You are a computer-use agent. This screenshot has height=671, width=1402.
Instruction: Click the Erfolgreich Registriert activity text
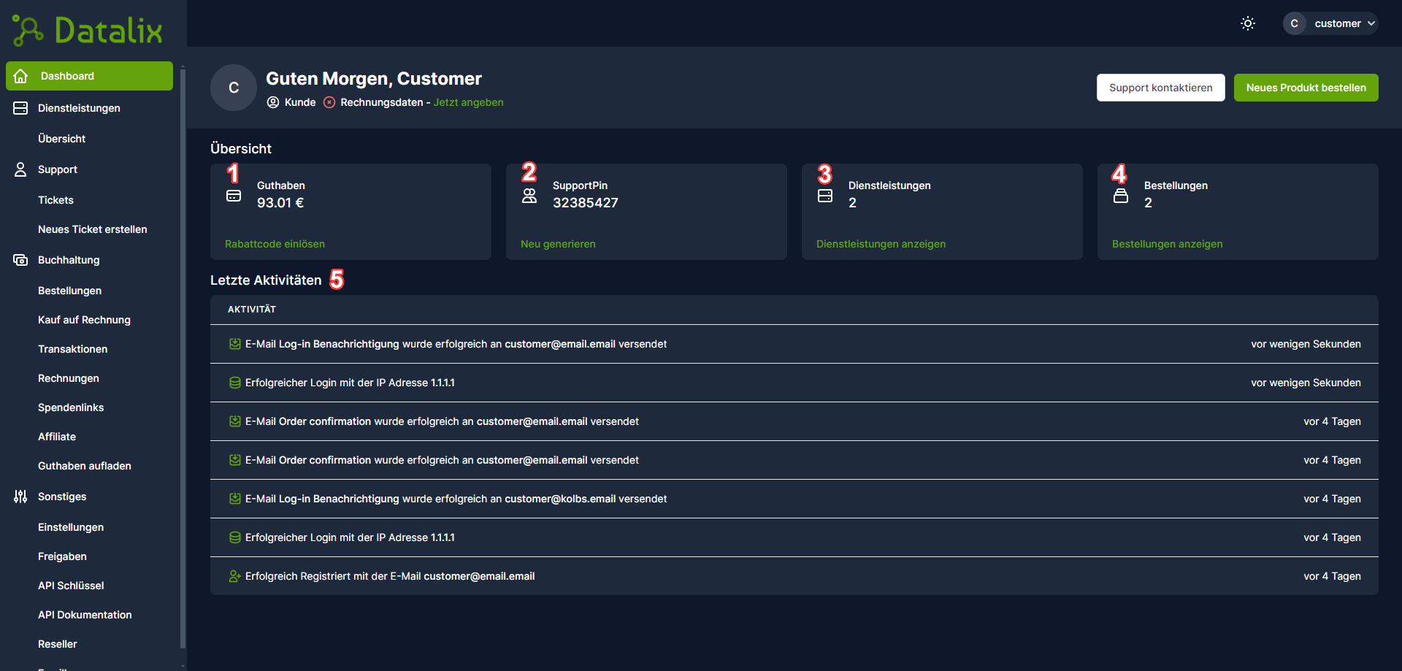pos(390,576)
